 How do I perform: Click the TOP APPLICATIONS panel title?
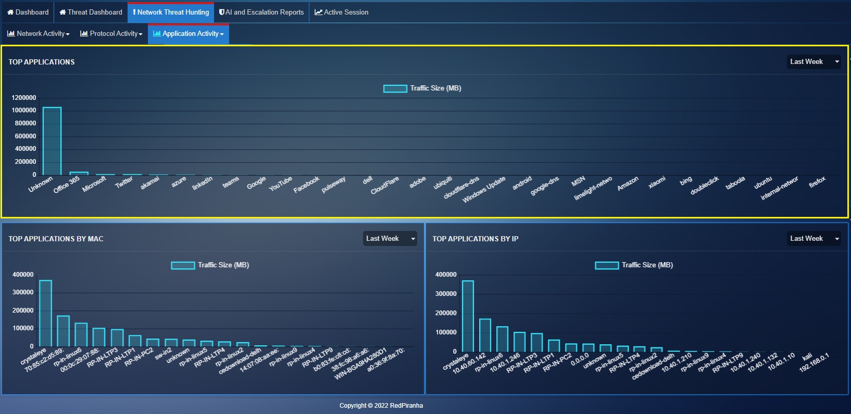tap(42, 62)
